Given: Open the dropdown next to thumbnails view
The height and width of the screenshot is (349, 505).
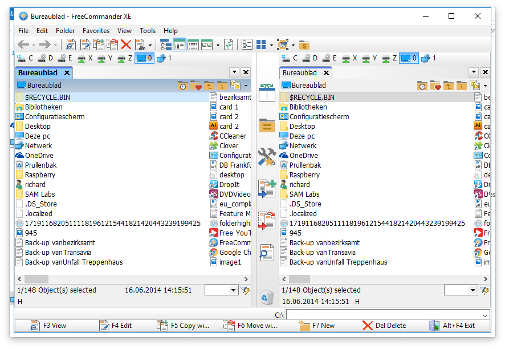Looking at the screenshot, I should [218, 45].
